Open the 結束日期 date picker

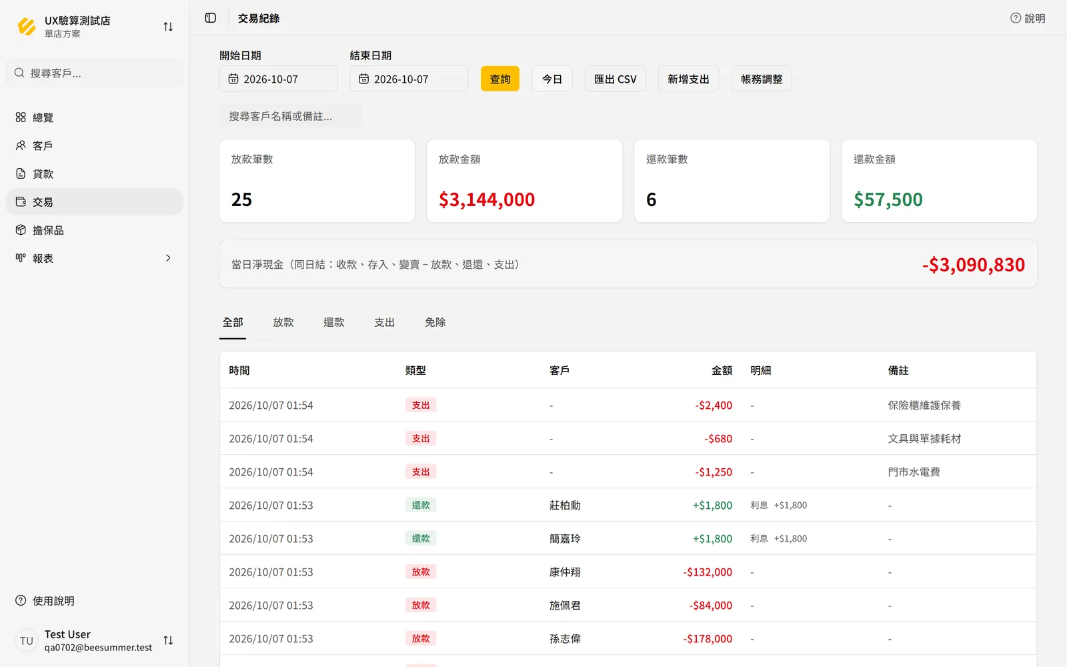[409, 79]
